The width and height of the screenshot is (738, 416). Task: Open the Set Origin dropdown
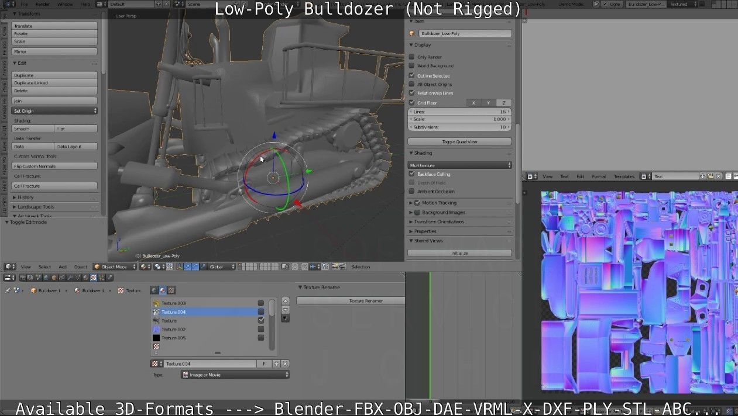click(x=55, y=110)
